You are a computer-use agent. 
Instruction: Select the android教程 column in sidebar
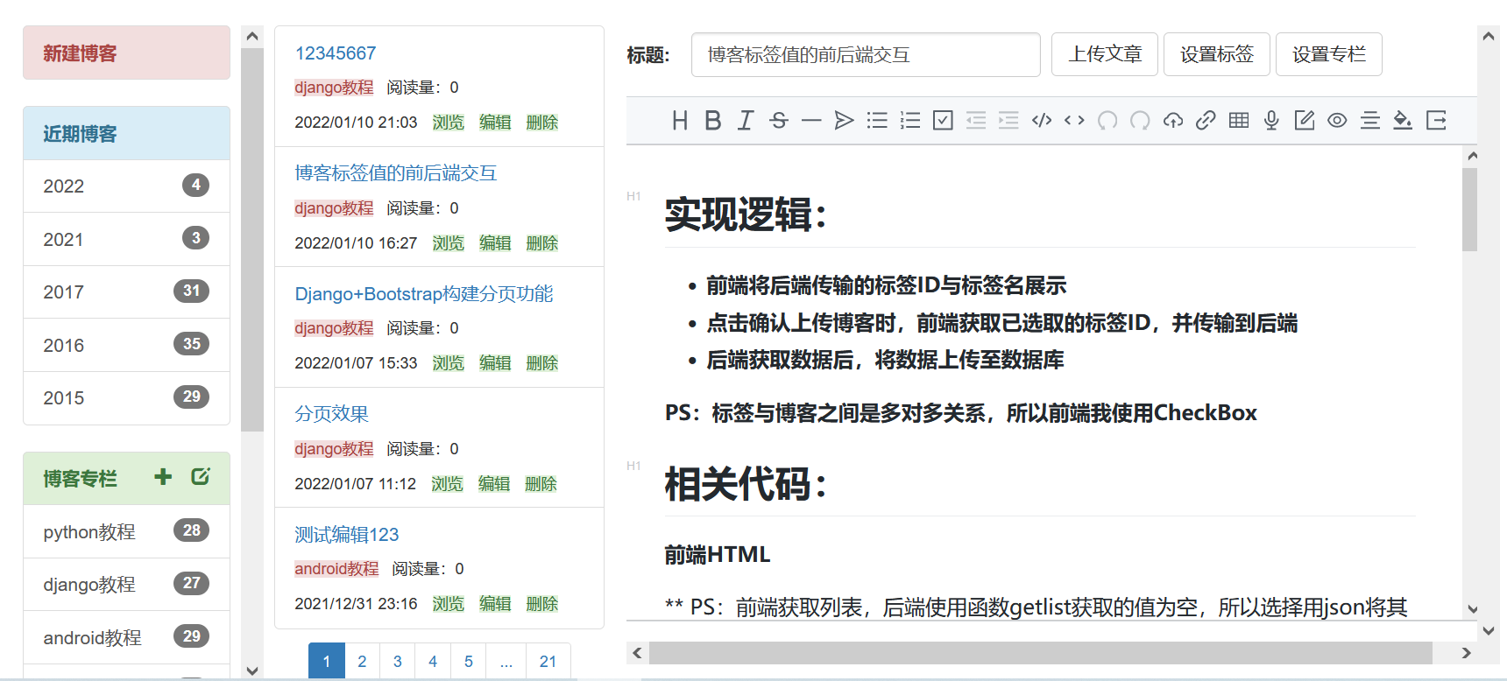pos(126,637)
